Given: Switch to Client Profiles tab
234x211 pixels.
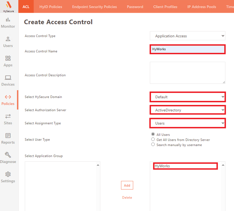Looking at the screenshot, I should click(165, 7).
